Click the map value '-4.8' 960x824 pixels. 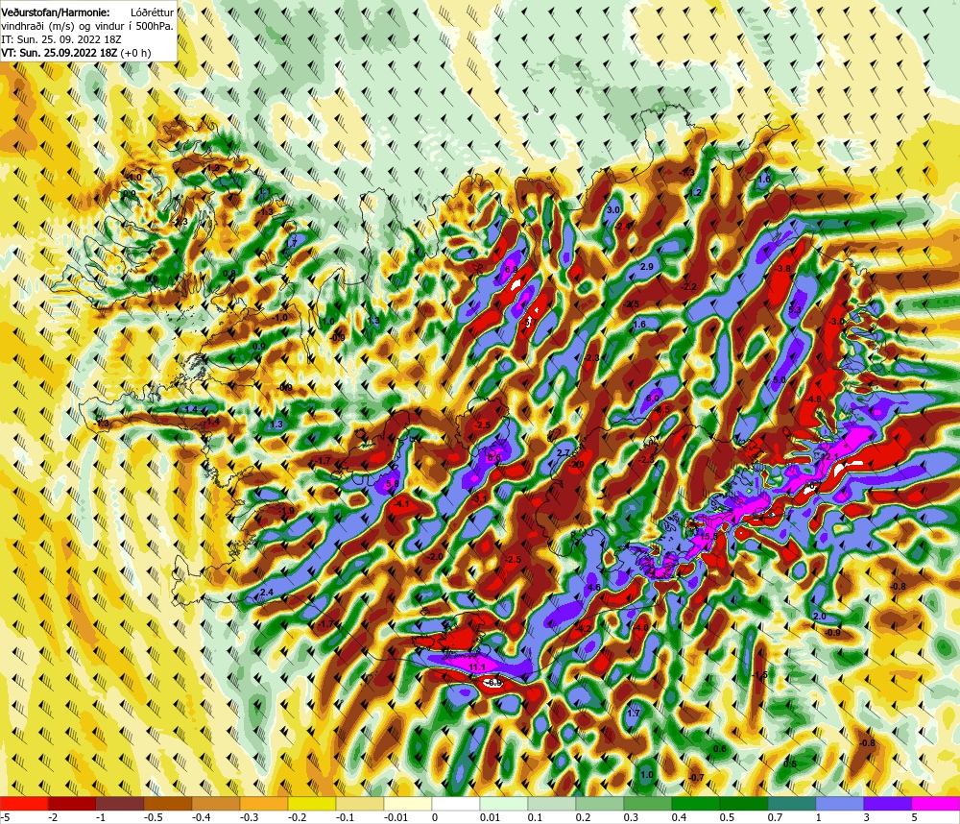tap(813, 399)
